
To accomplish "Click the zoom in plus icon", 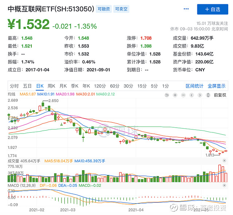I will point(175,95).
